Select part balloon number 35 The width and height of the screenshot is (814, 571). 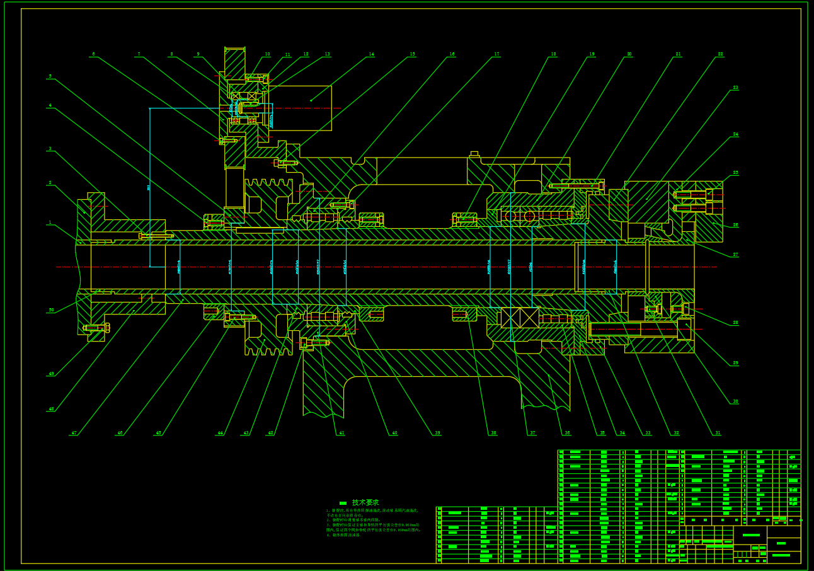(602, 433)
